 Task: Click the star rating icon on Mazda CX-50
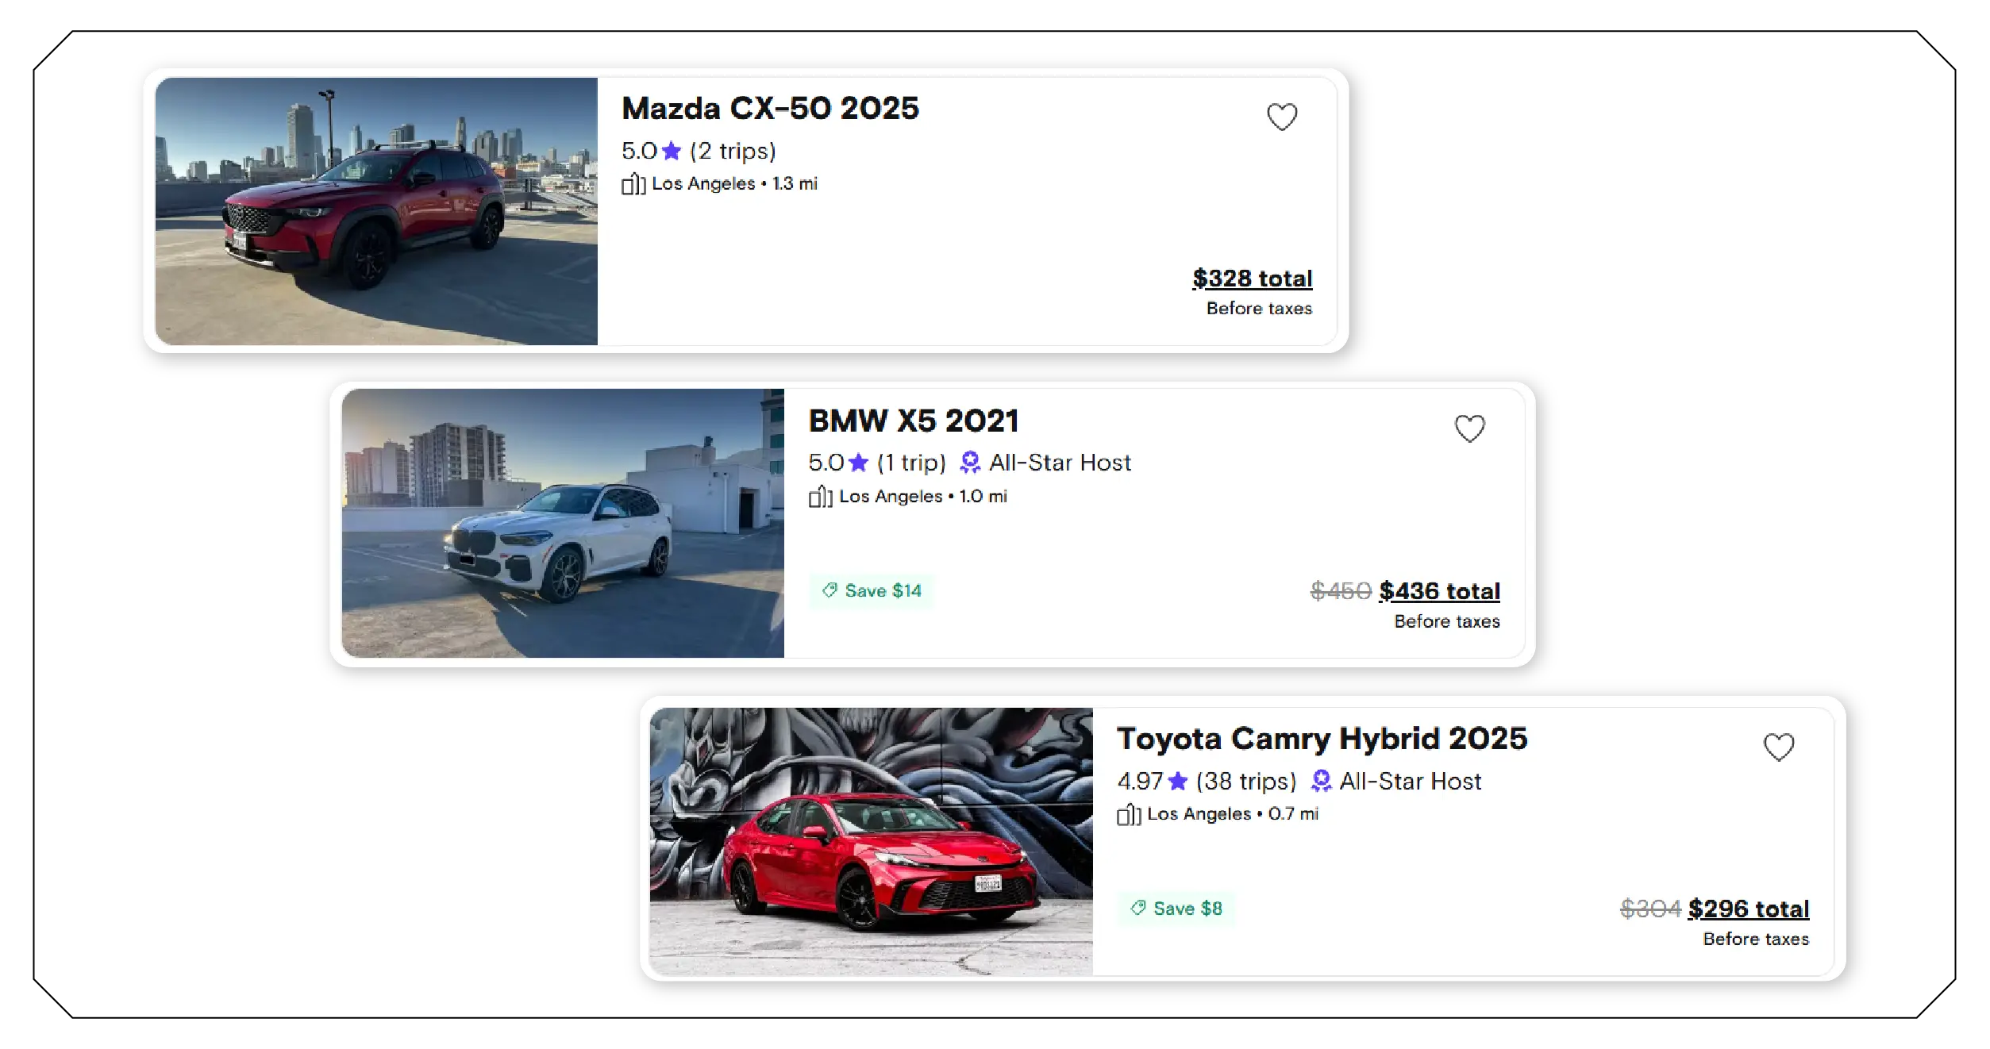click(x=672, y=151)
